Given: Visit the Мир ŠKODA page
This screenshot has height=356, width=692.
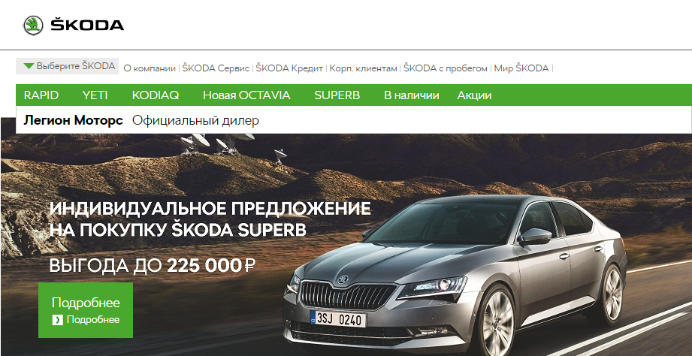Looking at the screenshot, I should (x=521, y=68).
